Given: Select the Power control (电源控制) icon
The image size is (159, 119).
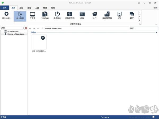Looking at the screenshot, I should 57,15.
